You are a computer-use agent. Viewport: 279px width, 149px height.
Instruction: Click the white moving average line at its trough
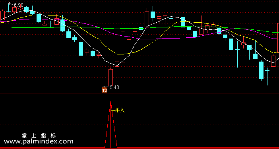click(x=117, y=66)
